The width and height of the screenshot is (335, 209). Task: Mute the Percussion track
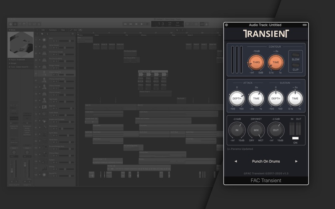tap(54, 129)
